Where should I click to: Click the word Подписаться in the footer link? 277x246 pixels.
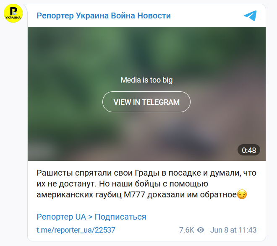click(120, 217)
